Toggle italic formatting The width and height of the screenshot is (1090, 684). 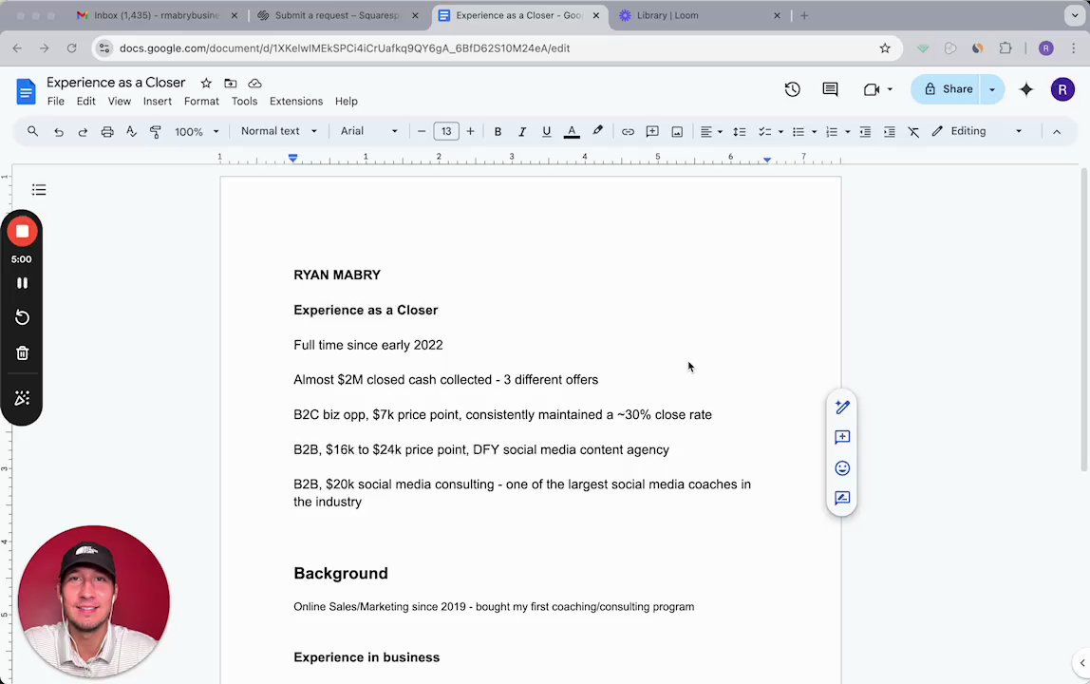pyautogui.click(x=522, y=131)
